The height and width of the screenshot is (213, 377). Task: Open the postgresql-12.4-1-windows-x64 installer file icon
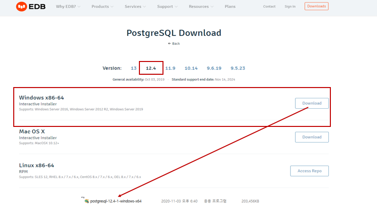click(x=87, y=201)
